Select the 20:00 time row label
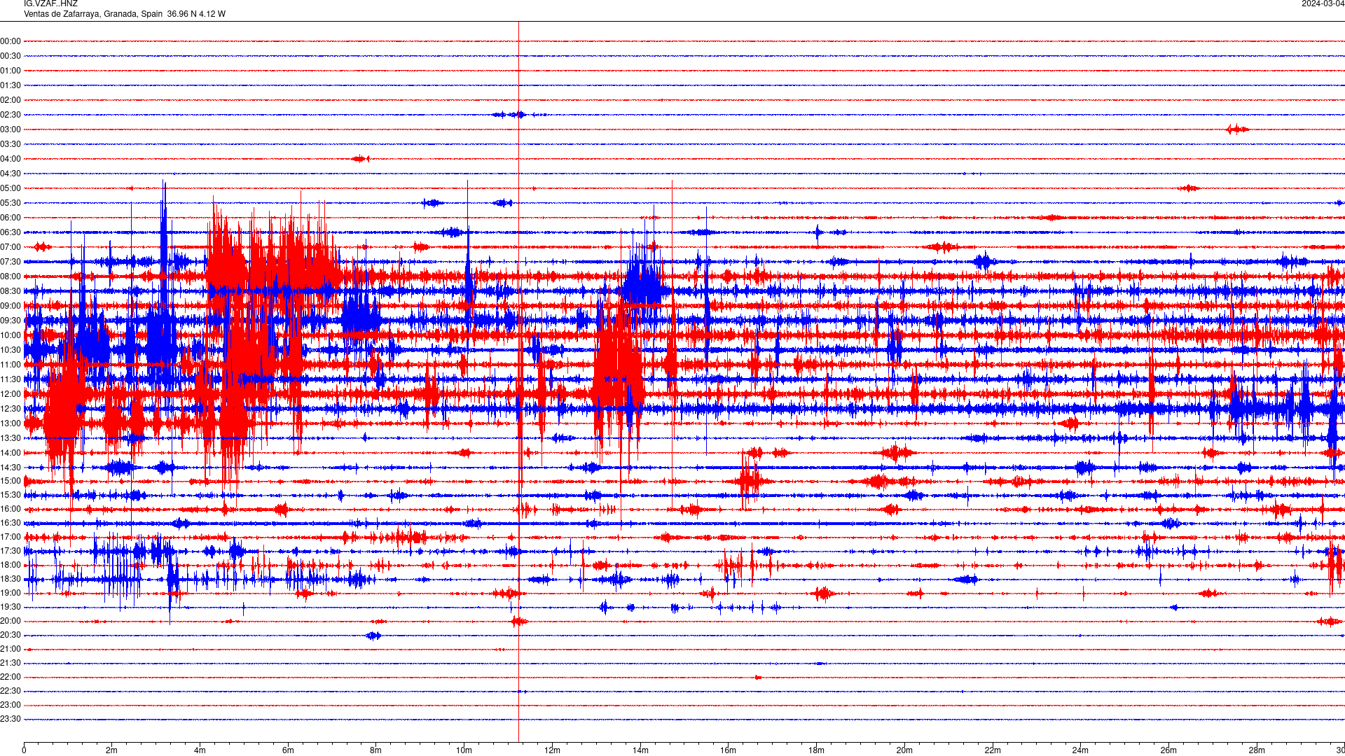 click(11, 621)
